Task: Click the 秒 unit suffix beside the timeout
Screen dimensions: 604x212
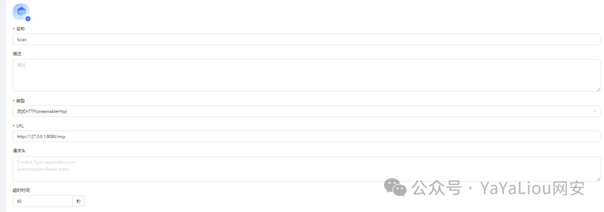Action: coord(79,201)
